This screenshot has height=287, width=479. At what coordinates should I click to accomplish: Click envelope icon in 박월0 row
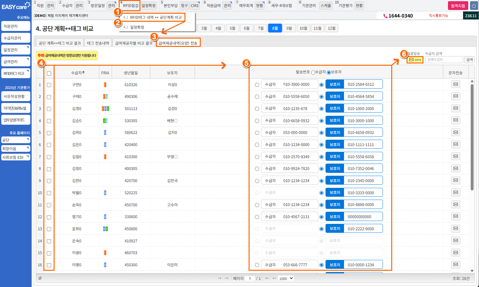tap(455, 193)
